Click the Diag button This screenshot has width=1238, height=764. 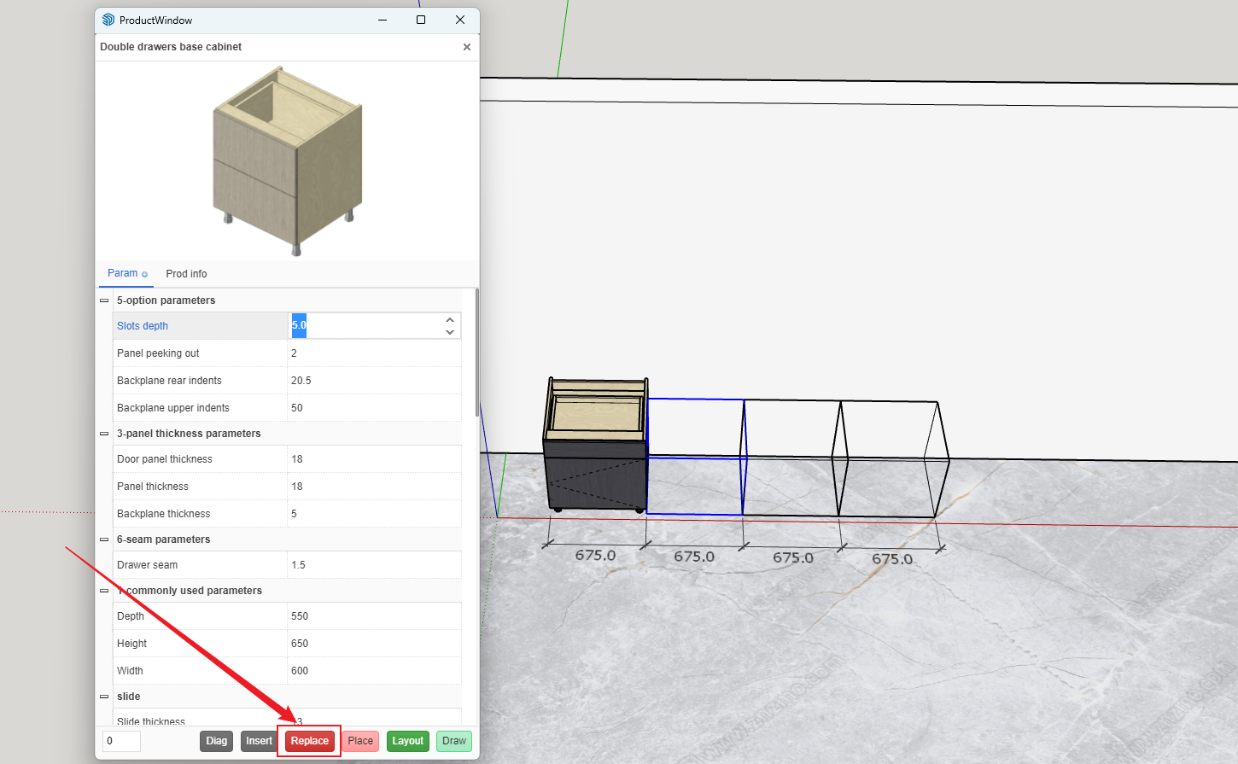(217, 741)
